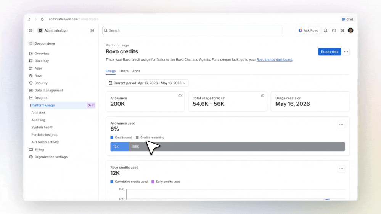This screenshot has width=381, height=214.
Task: Click the Chat button in the browser bar
Action: pyautogui.click(x=347, y=19)
